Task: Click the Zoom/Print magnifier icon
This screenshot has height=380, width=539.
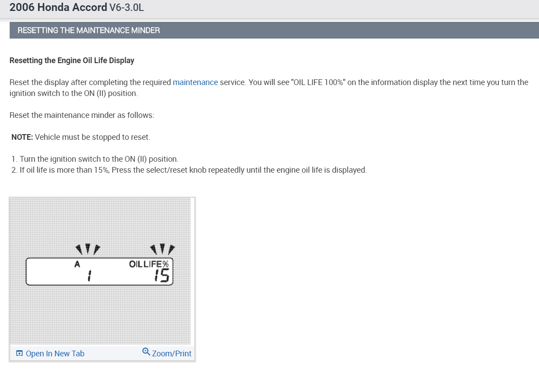Action: point(147,352)
